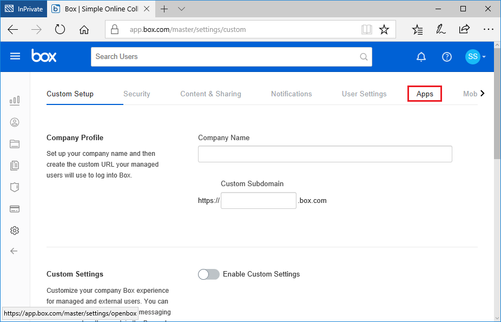Show tab previews chevron
The width and height of the screenshot is (501, 322).
point(181,9)
